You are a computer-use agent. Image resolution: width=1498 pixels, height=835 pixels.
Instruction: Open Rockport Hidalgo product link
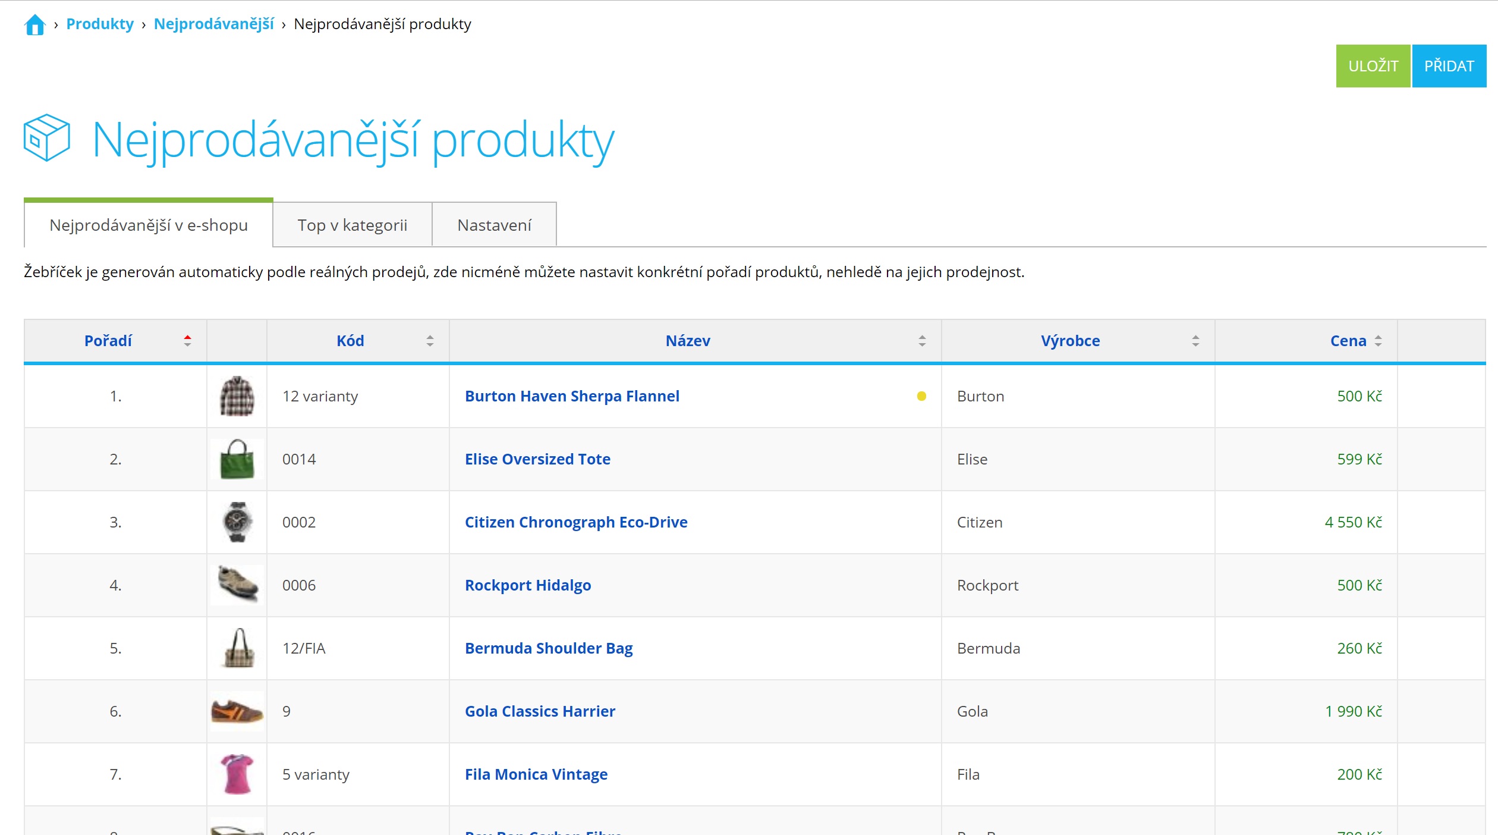(x=528, y=585)
